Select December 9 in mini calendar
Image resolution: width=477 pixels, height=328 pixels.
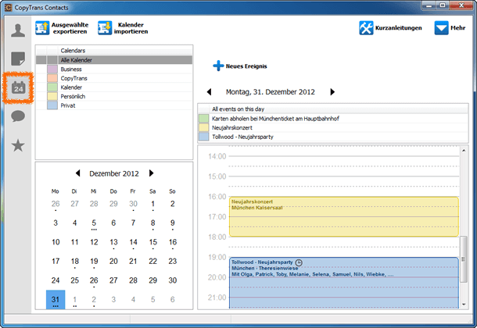(173, 223)
